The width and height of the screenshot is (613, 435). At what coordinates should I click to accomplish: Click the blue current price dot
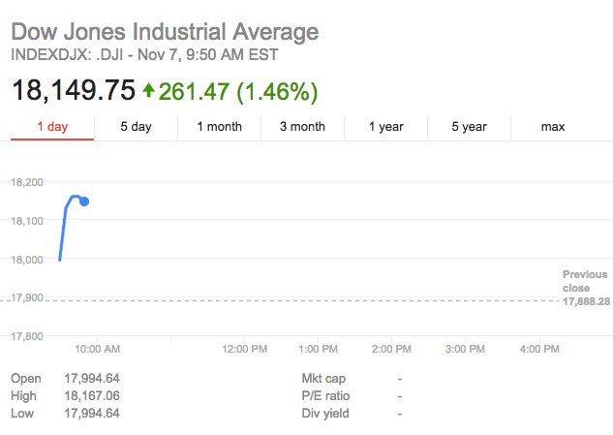tap(84, 202)
